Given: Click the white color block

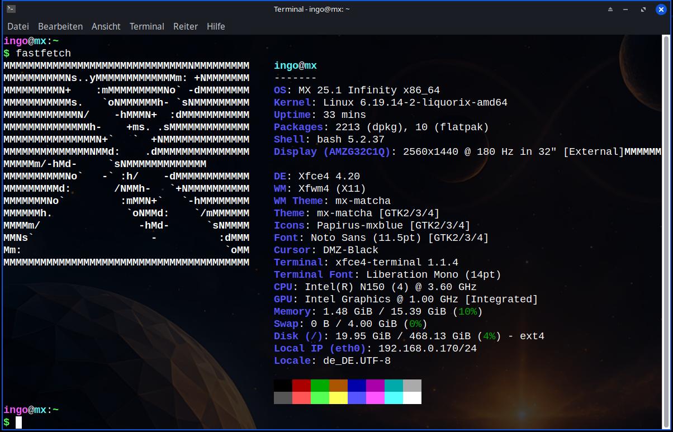Looking at the screenshot, I should coord(412,398).
